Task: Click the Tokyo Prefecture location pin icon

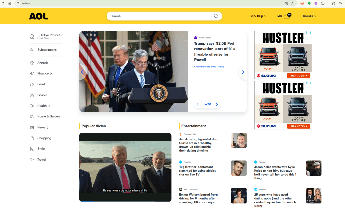Action: point(32,36)
